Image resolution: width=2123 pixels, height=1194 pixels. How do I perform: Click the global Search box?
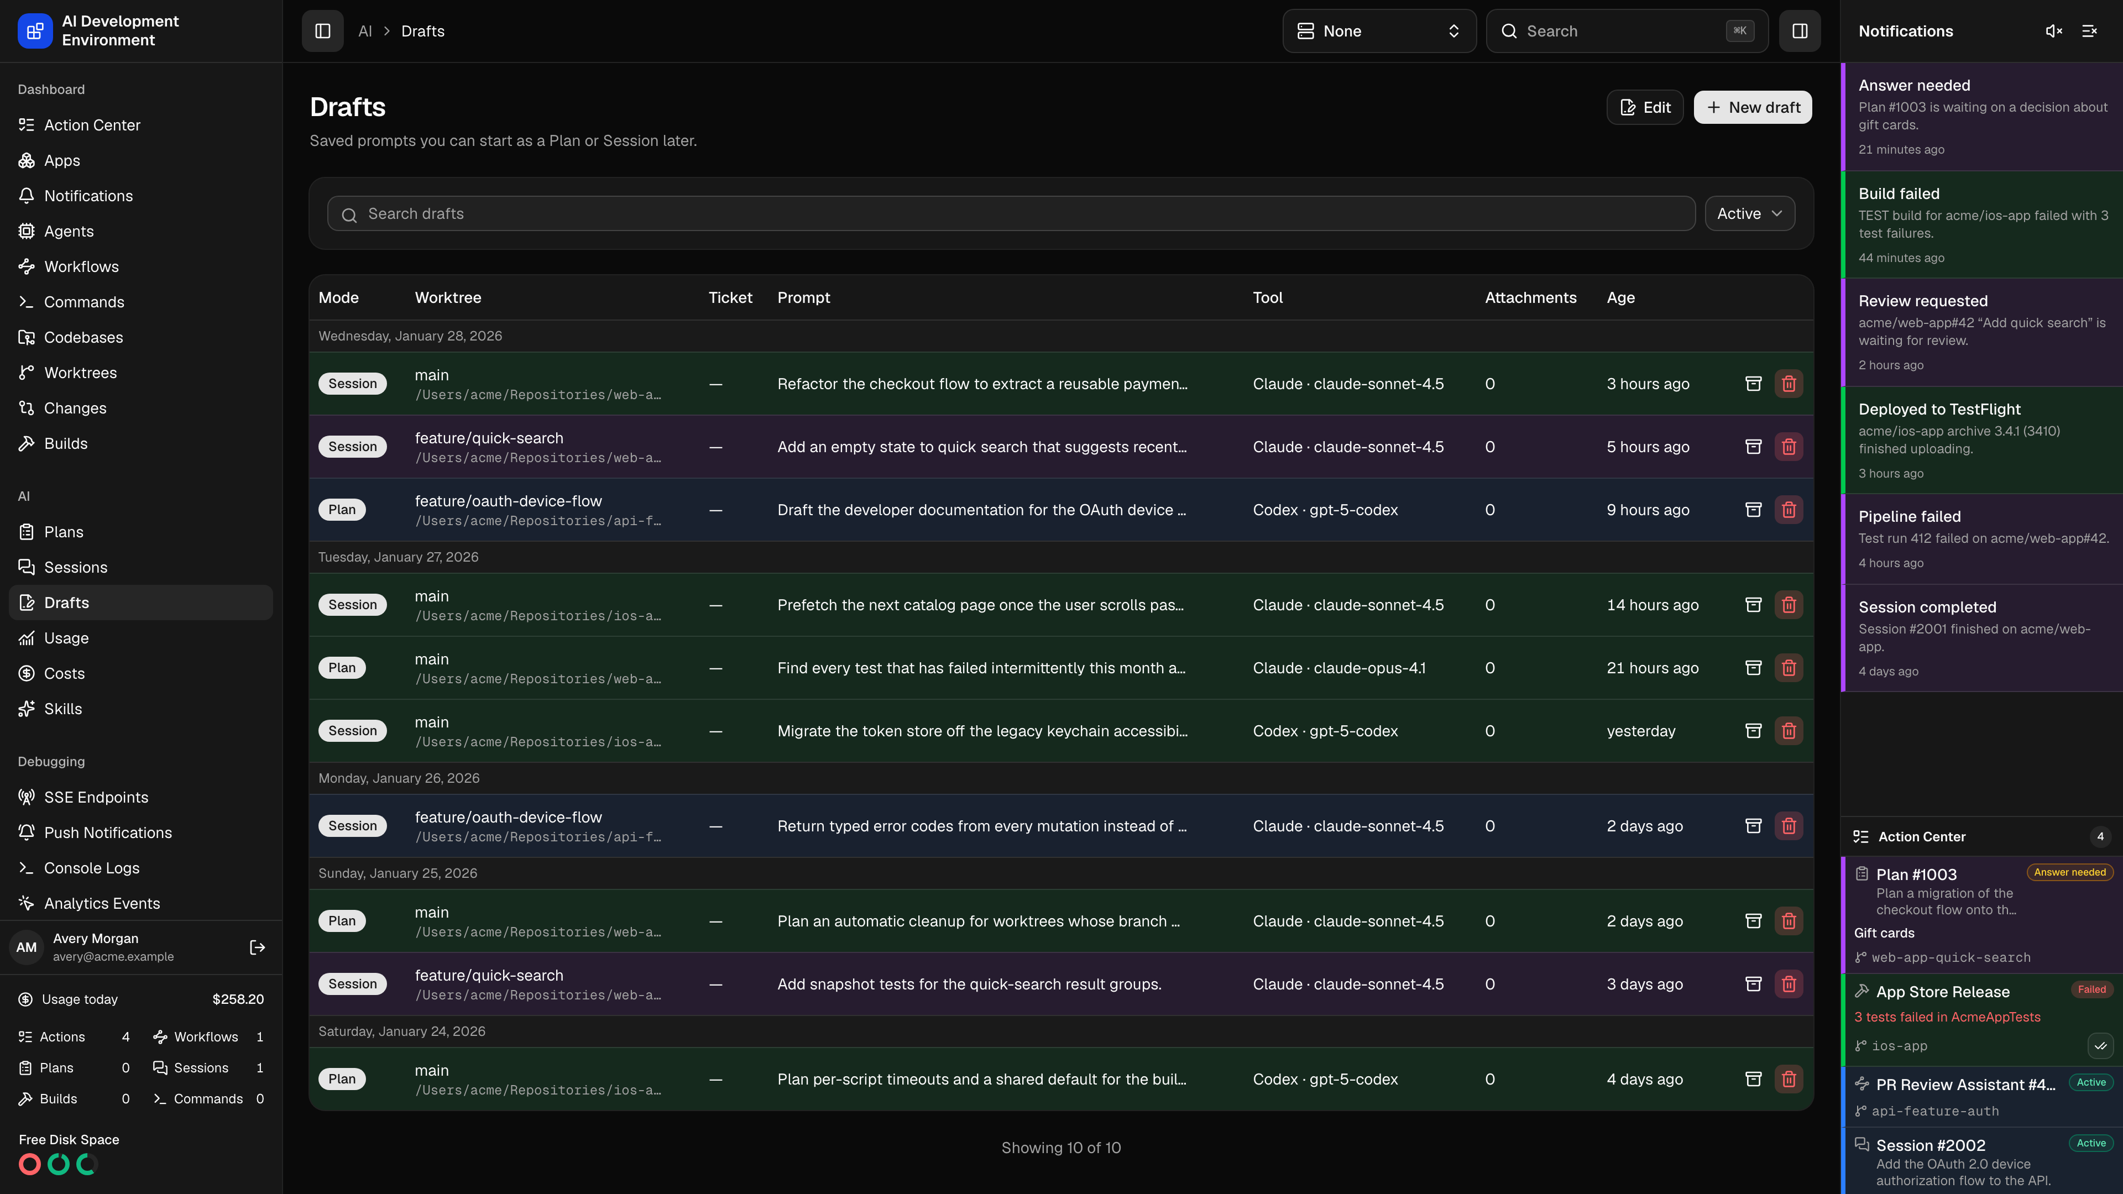tap(1627, 32)
